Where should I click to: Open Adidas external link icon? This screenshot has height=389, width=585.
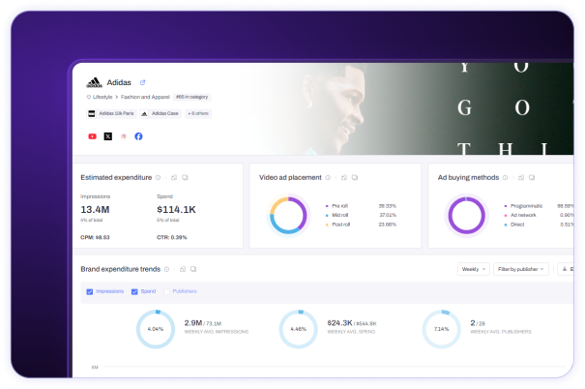[142, 82]
